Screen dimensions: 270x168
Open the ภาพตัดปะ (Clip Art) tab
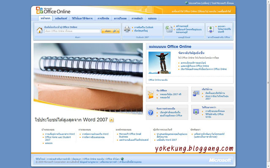tap(137, 18)
